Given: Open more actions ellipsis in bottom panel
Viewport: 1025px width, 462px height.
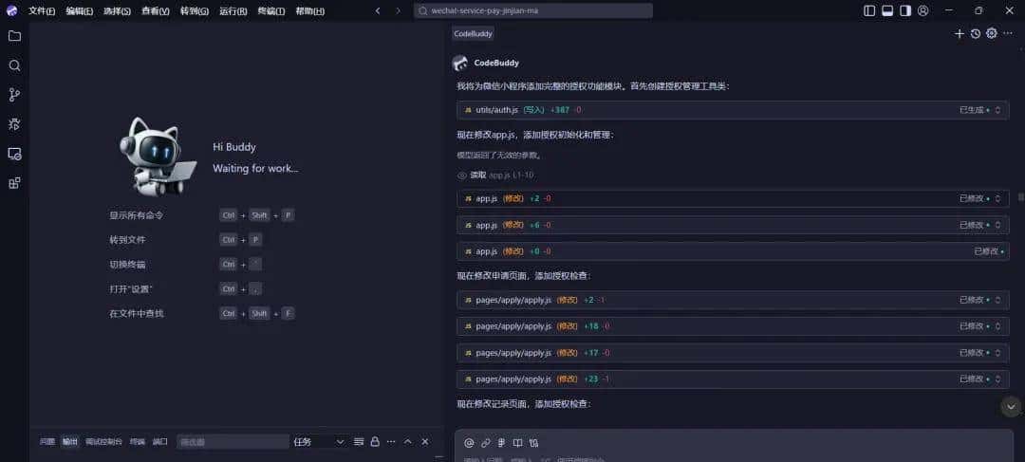Looking at the screenshot, I should point(391,442).
